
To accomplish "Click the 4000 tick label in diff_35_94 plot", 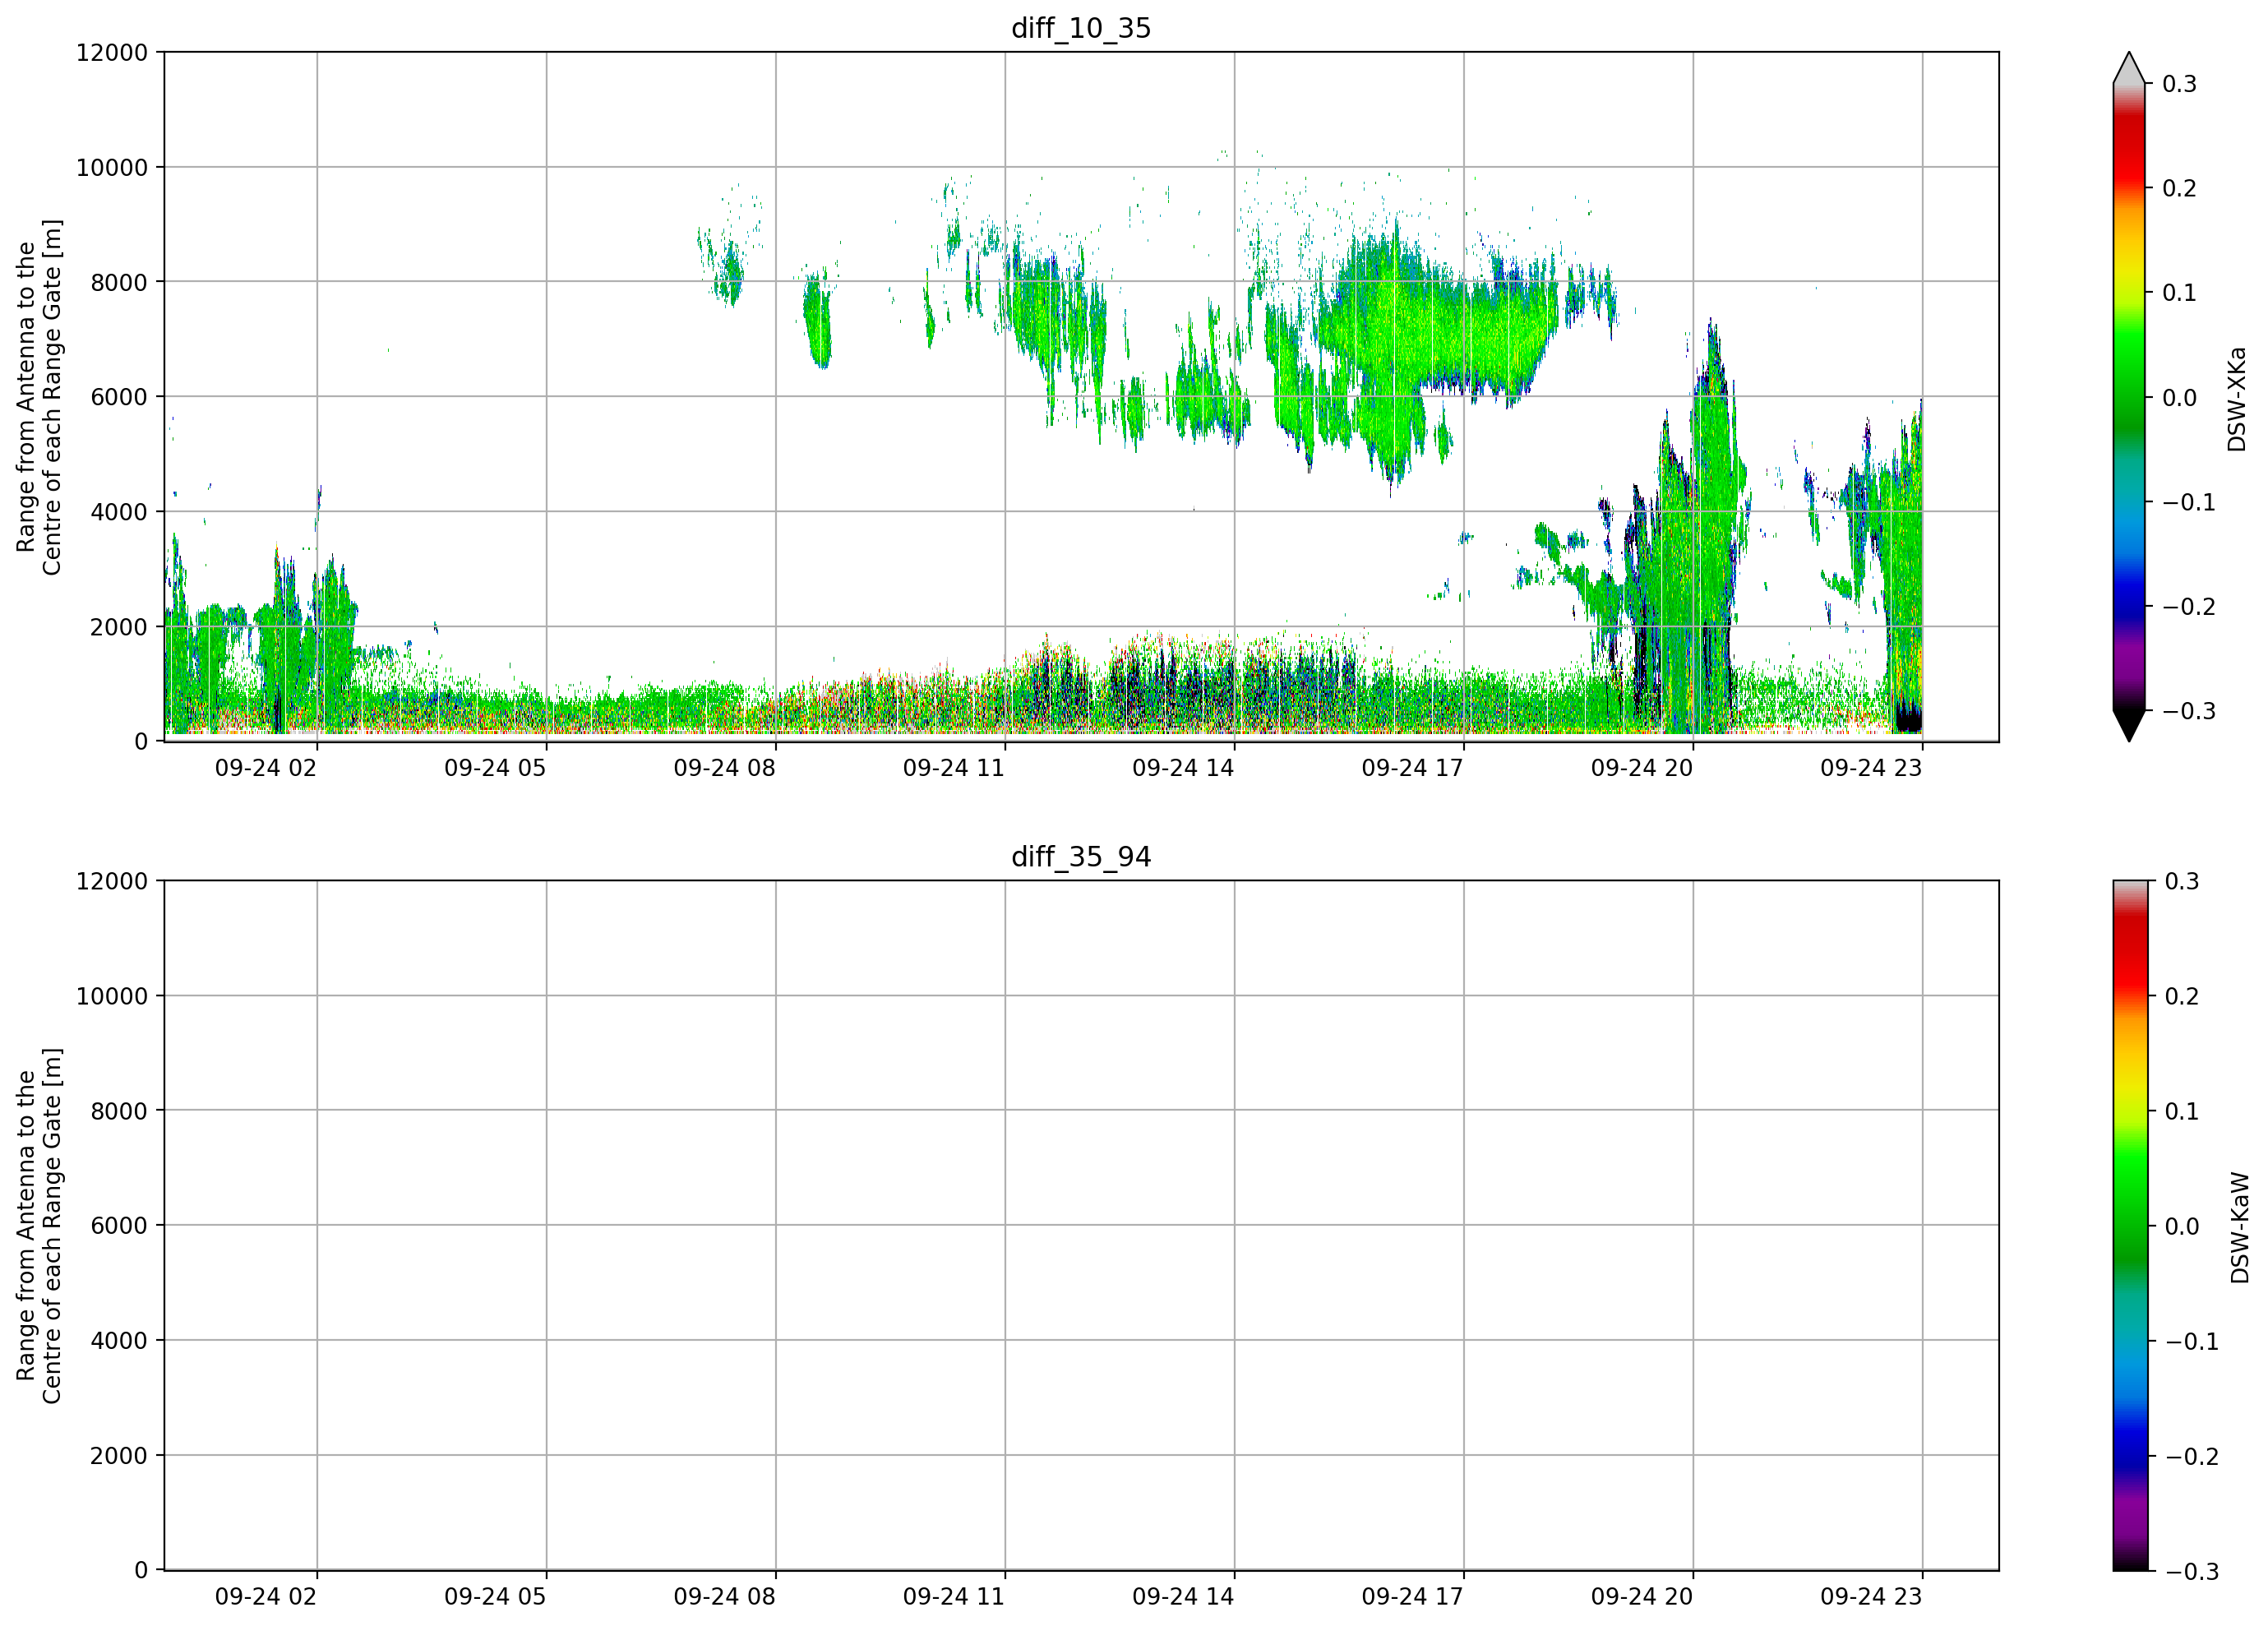I will pyautogui.click(x=119, y=1341).
